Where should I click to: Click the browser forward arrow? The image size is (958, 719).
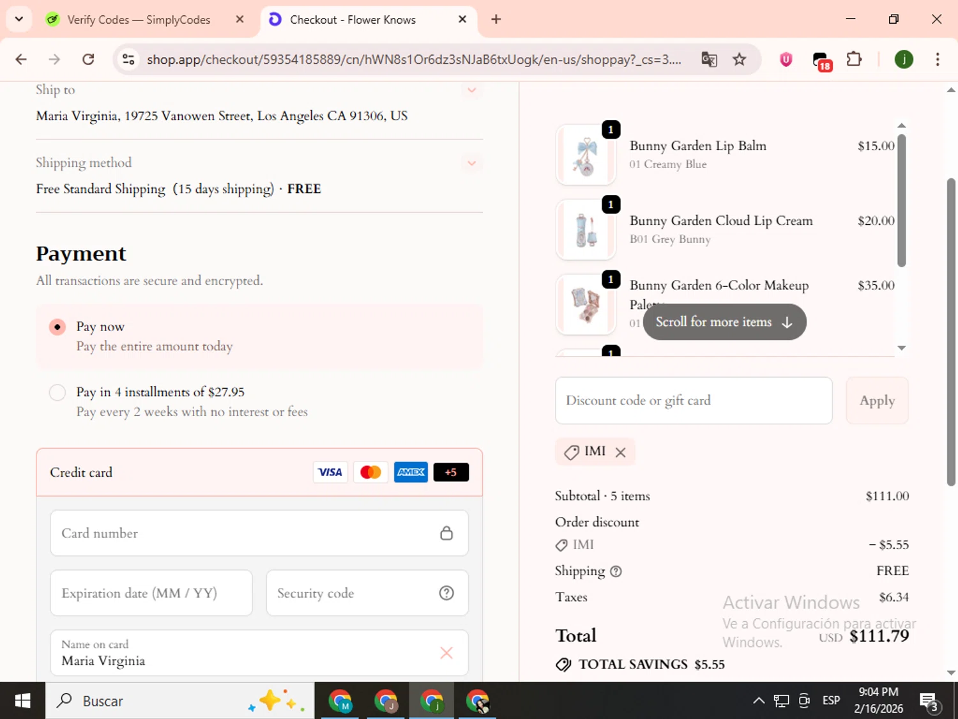[x=54, y=59]
